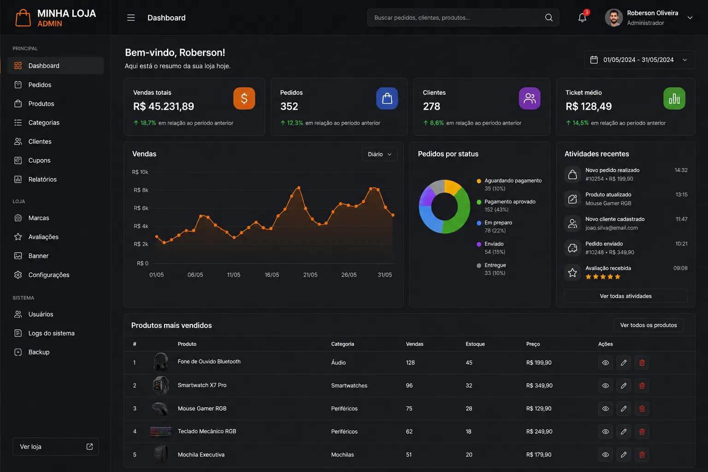Delete the Fone de Ouvido Bluetooth product
The image size is (708, 472).
click(x=642, y=363)
